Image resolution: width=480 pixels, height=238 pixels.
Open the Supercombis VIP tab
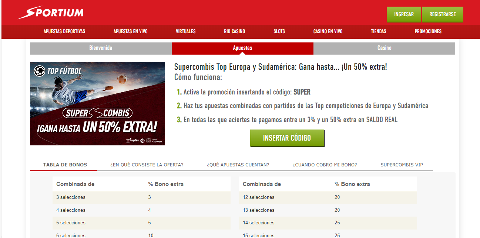point(402,165)
